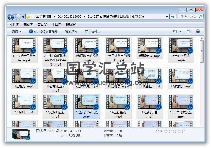
Task: Click the 长度: 04:13:13 detail
Action: (71, 131)
